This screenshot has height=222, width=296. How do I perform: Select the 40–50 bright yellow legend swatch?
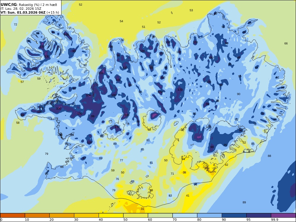coord(111,215)
